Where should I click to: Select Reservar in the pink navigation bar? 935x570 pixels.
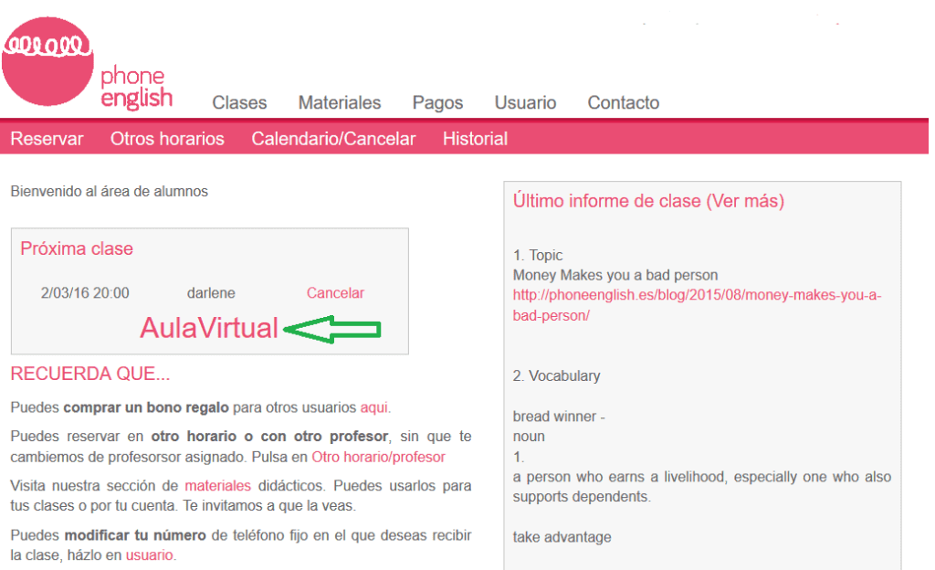point(47,139)
